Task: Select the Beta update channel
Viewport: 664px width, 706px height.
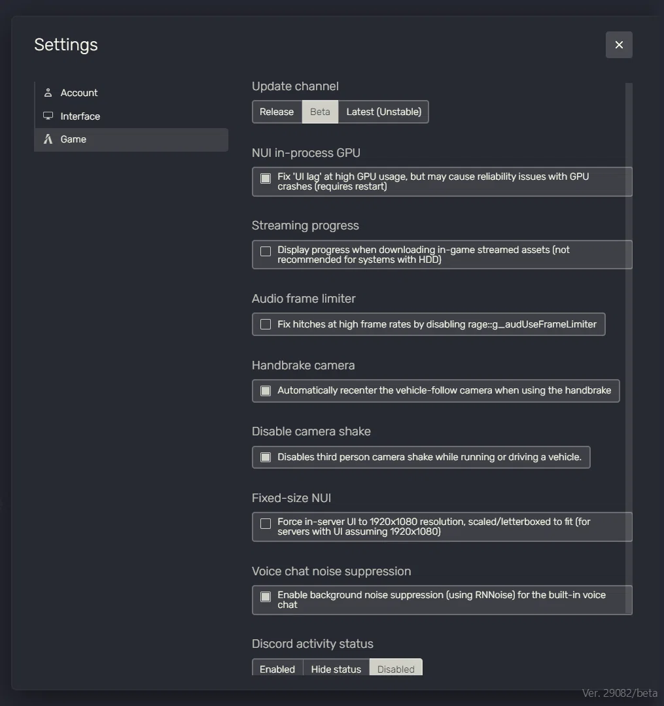Action: tap(320, 112)
